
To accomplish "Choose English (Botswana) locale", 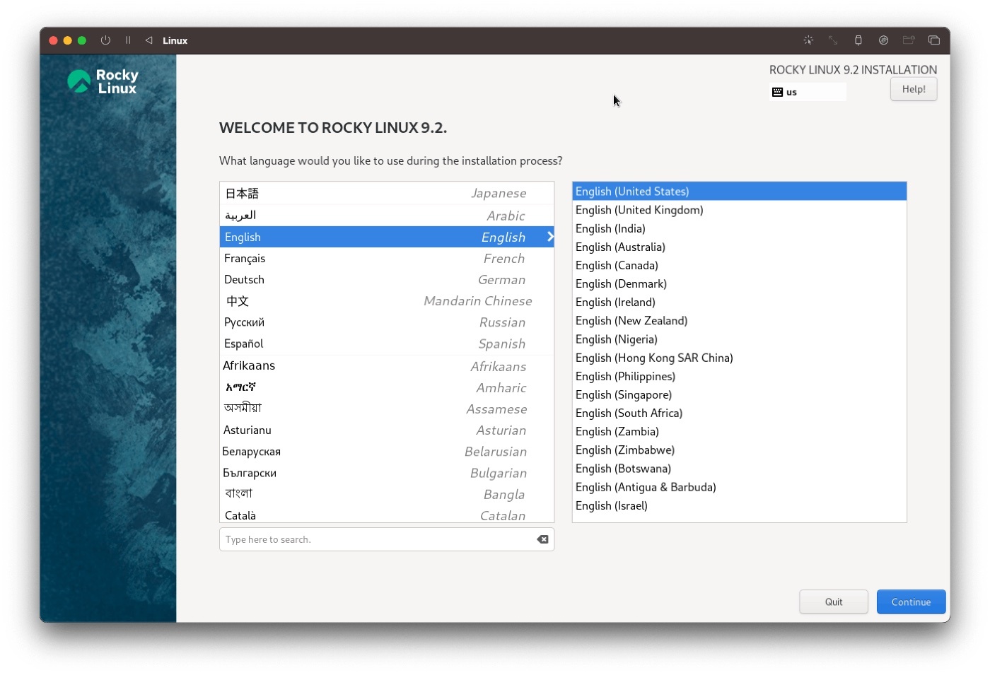I will pyautogui.click(x=739, y=469).
